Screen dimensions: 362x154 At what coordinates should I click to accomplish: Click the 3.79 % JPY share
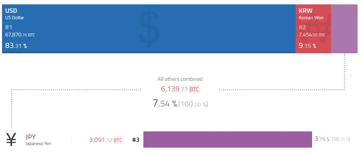click(x=322, y=139)
